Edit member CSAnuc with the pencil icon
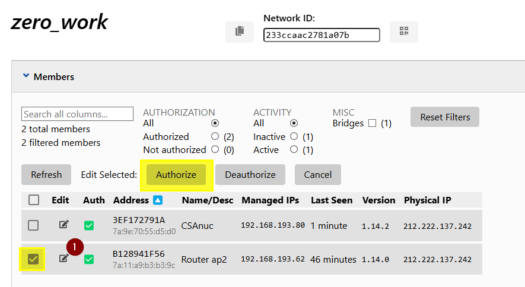This screenshot has height=287, width=525. 64,225
